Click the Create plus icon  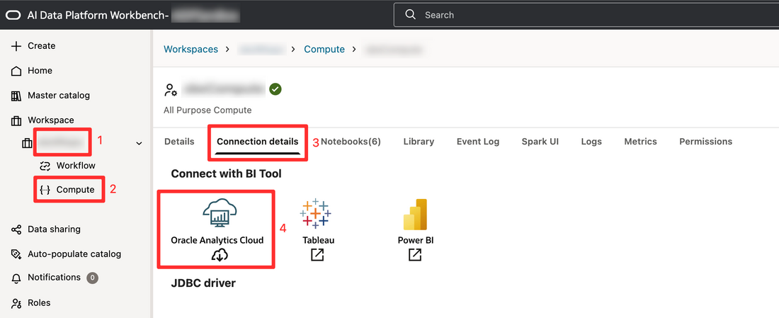(x=16, y=46)
